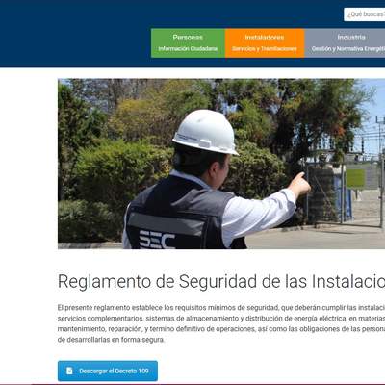The height and width of the screenshot is (385, 385).
Task: Open the Industria Gestión y Normativa tab
Action: tap(345, 43)
